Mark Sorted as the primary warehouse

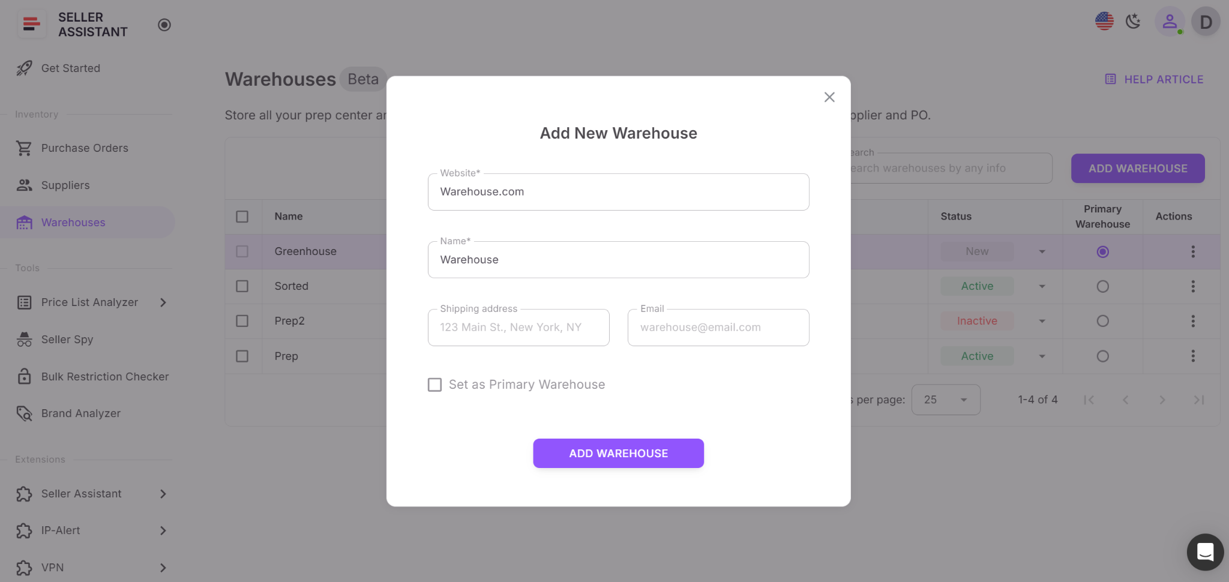click(1102, 286)
